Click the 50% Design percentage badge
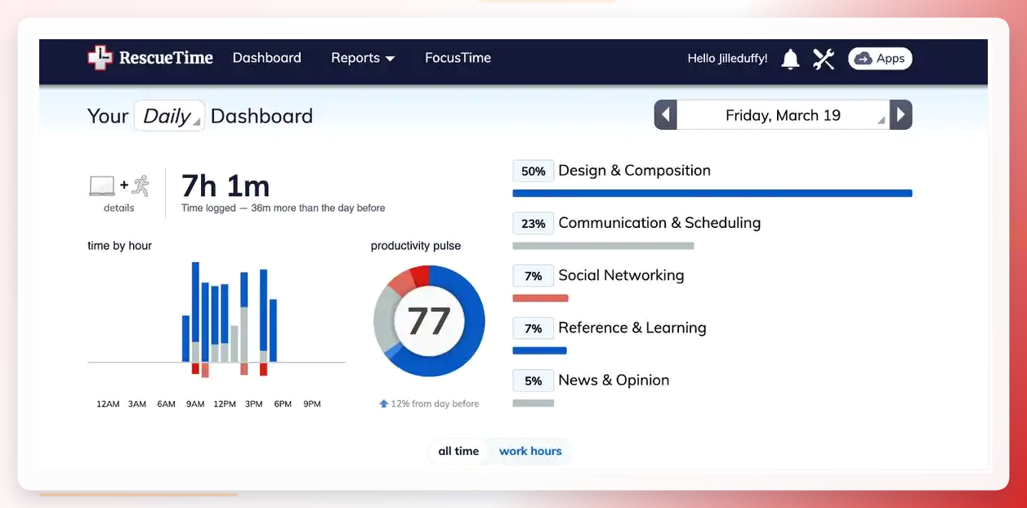This screenshot has width=1027, height=508. point(534,172)
